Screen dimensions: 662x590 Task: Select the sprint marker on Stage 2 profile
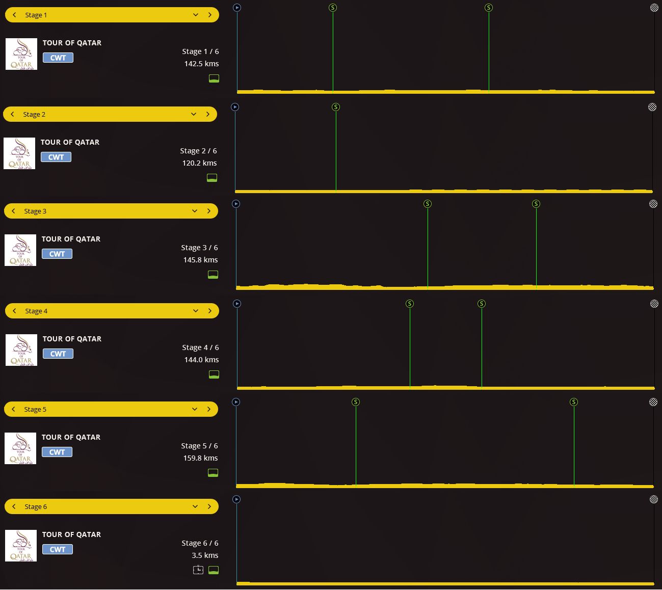(x=336, y=107)
